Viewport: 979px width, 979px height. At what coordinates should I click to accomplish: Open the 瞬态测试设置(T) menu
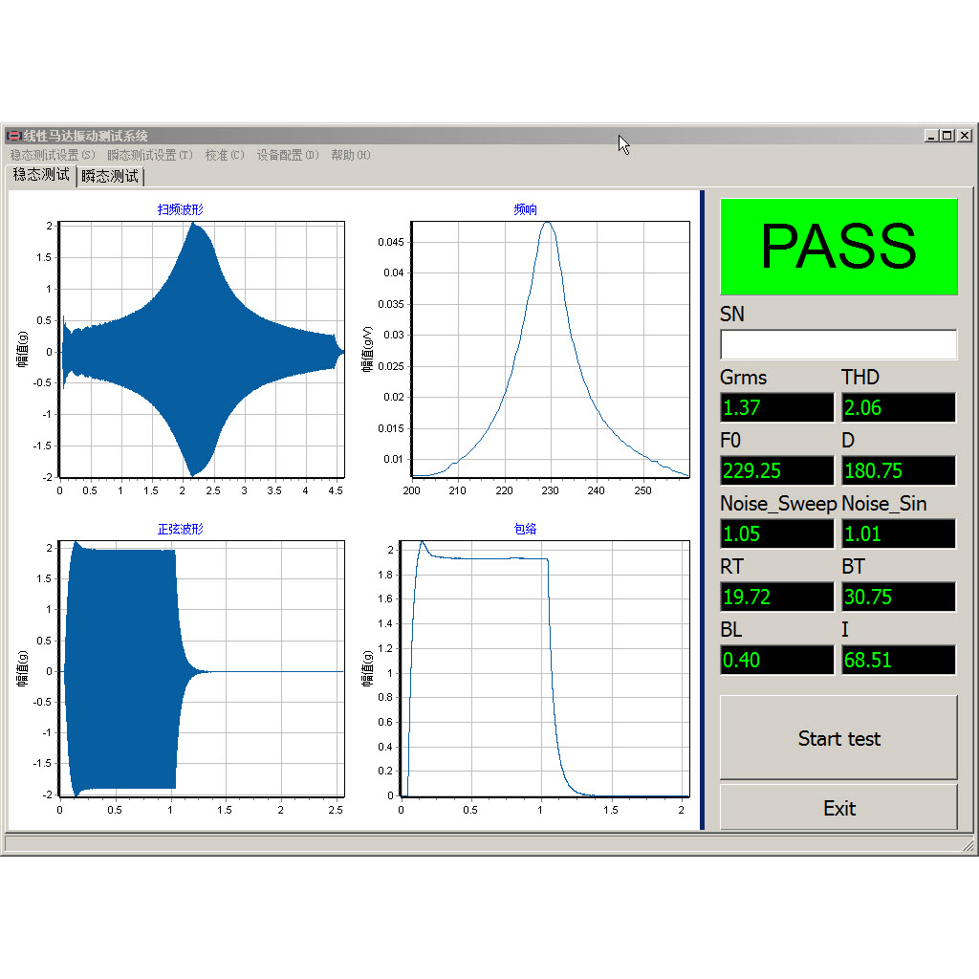click(x=150, y=155)
